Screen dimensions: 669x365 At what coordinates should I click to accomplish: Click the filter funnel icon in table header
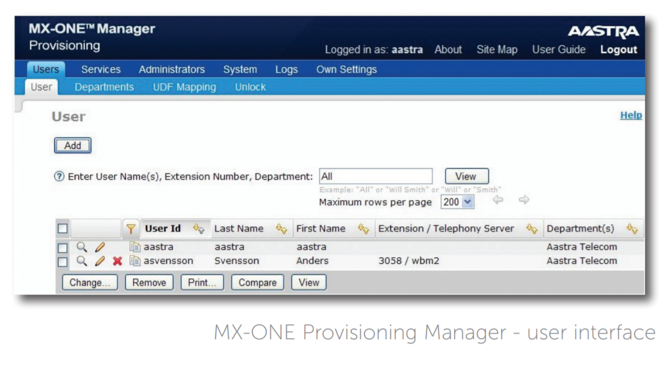131,228
